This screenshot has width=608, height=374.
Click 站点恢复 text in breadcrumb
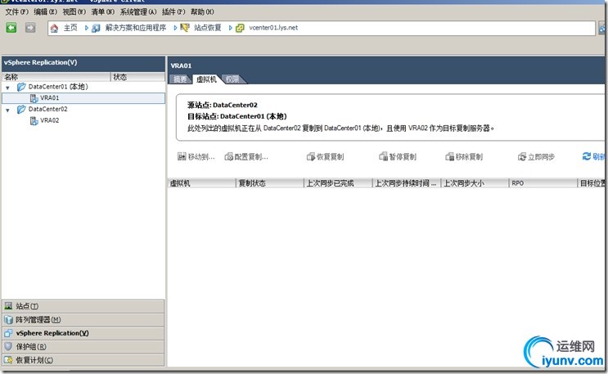(208, 28)
